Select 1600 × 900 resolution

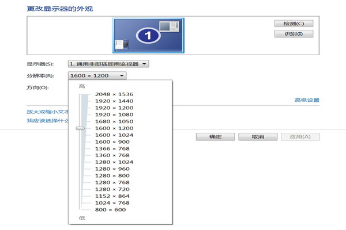(x=112, y=142)
